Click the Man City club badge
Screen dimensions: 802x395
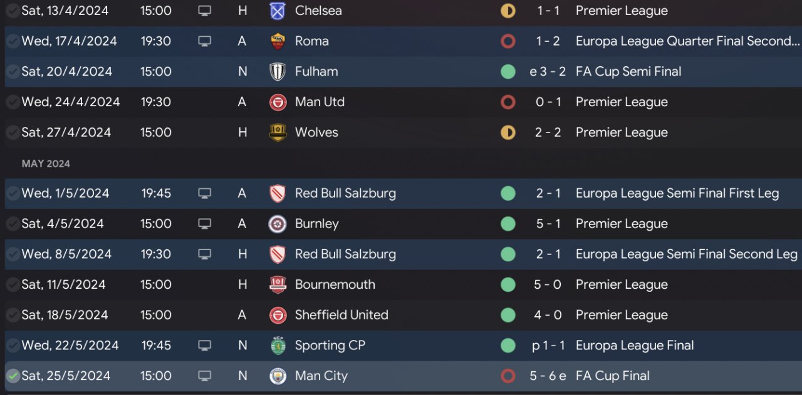(278, 376)
